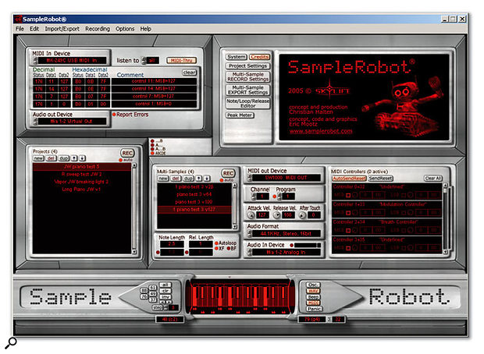Open Project Settings
This screenshot has width=484, height=354.
click(248, 66)
